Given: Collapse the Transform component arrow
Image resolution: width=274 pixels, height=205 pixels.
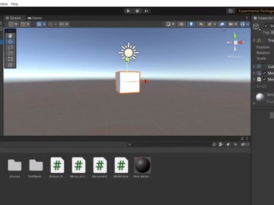Looking at the screenshot, I should pyautogui.click(x=254, y=40).
